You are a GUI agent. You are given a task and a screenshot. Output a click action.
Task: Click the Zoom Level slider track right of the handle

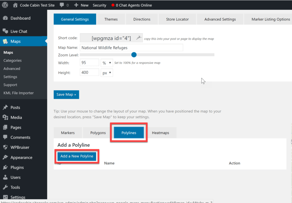pos(176,55)
